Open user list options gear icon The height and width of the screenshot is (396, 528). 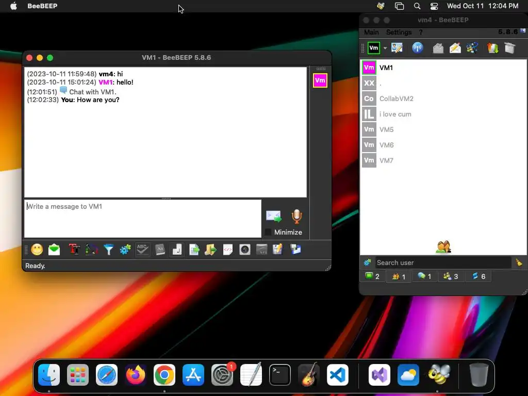tap(367, 262)
